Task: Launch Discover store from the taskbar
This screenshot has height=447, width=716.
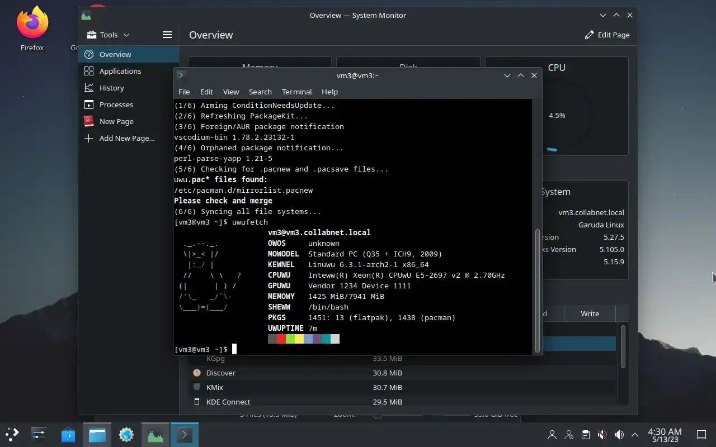Action: pos(68,434)
